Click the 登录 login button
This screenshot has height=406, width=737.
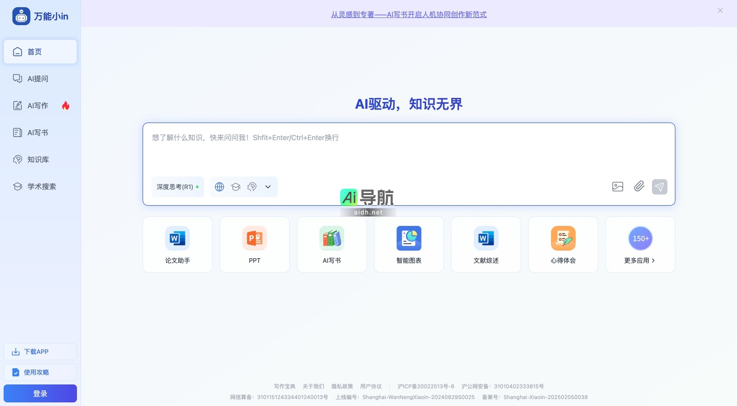click(x=40, y=393)
